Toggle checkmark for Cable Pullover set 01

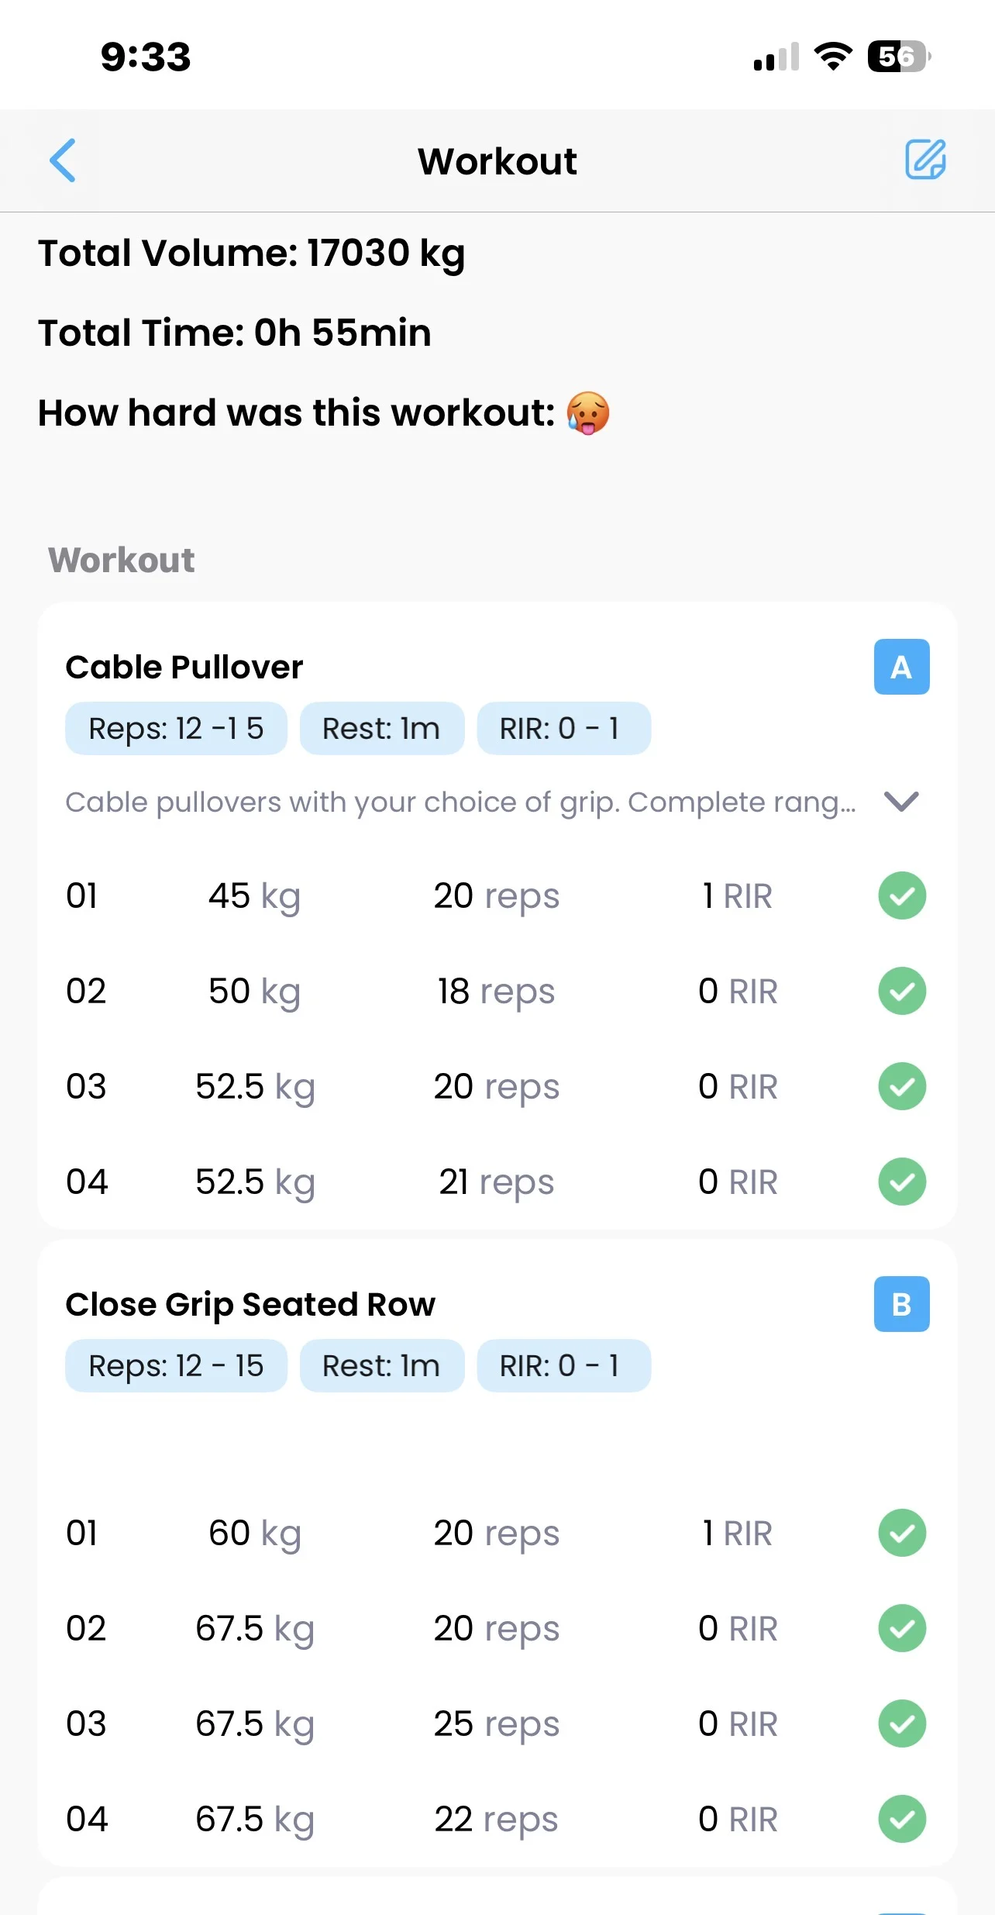[x=901, y=895]
